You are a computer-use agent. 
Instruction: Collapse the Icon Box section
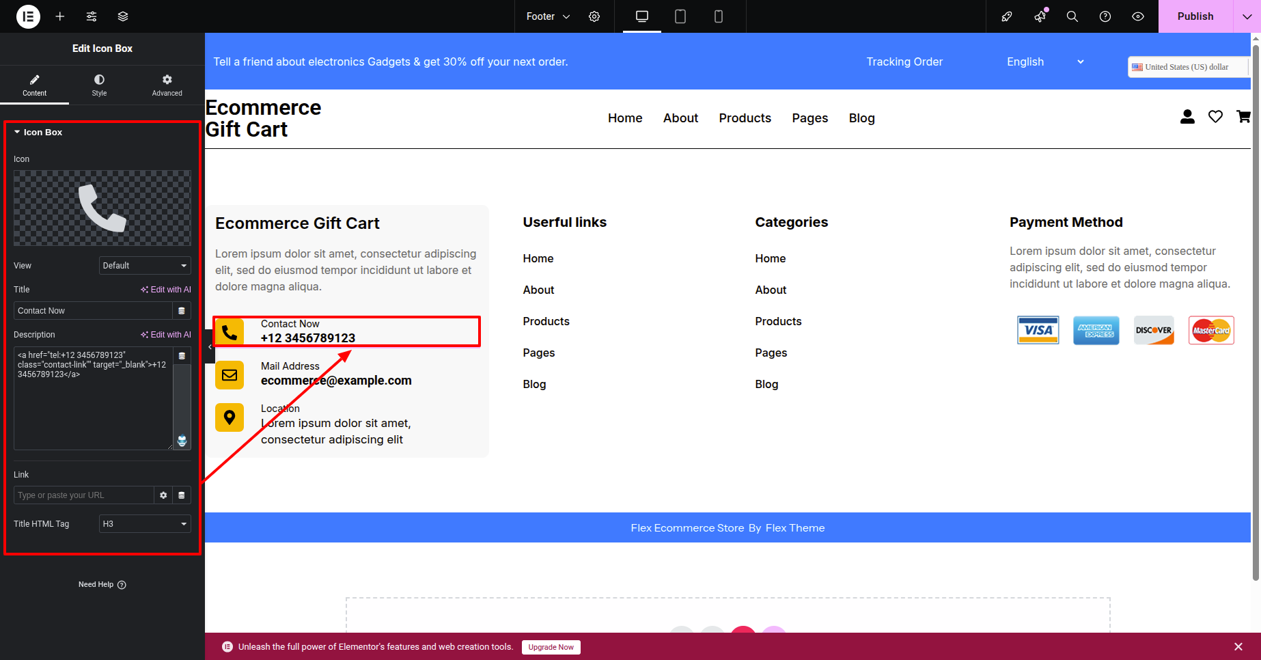tap(38, 132)
